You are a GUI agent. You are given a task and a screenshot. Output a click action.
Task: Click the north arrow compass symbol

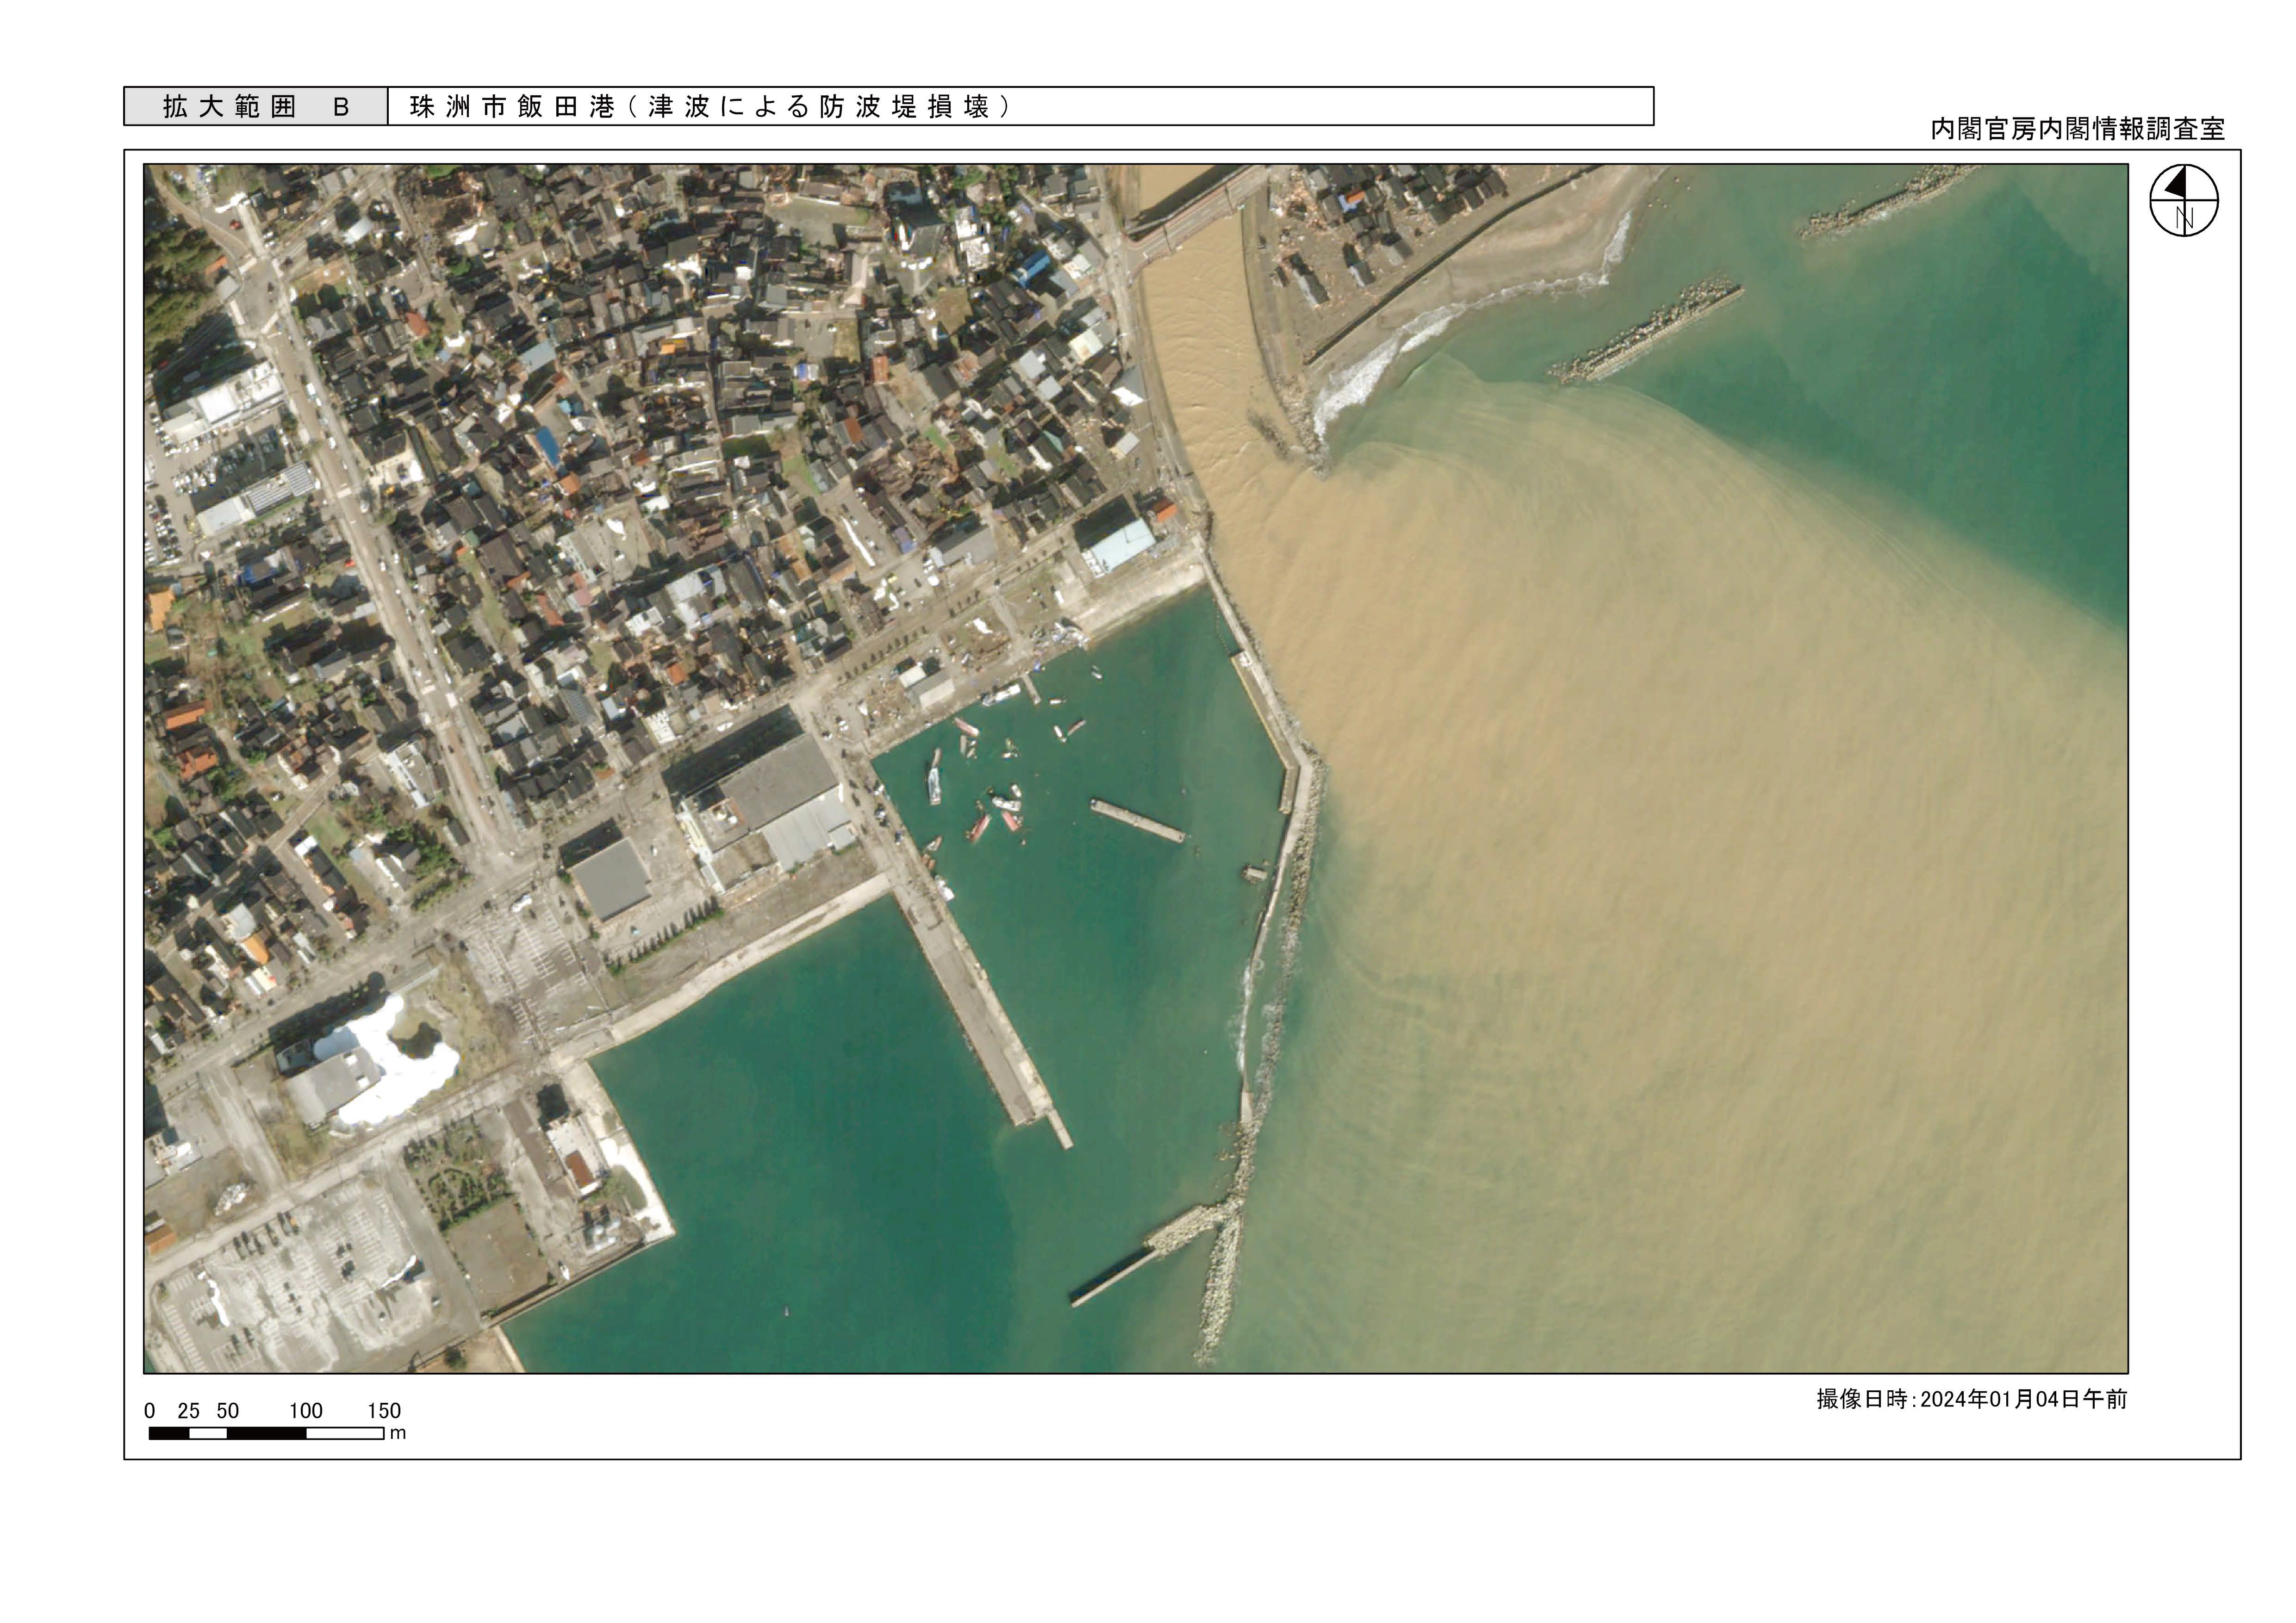point(2184,201)
